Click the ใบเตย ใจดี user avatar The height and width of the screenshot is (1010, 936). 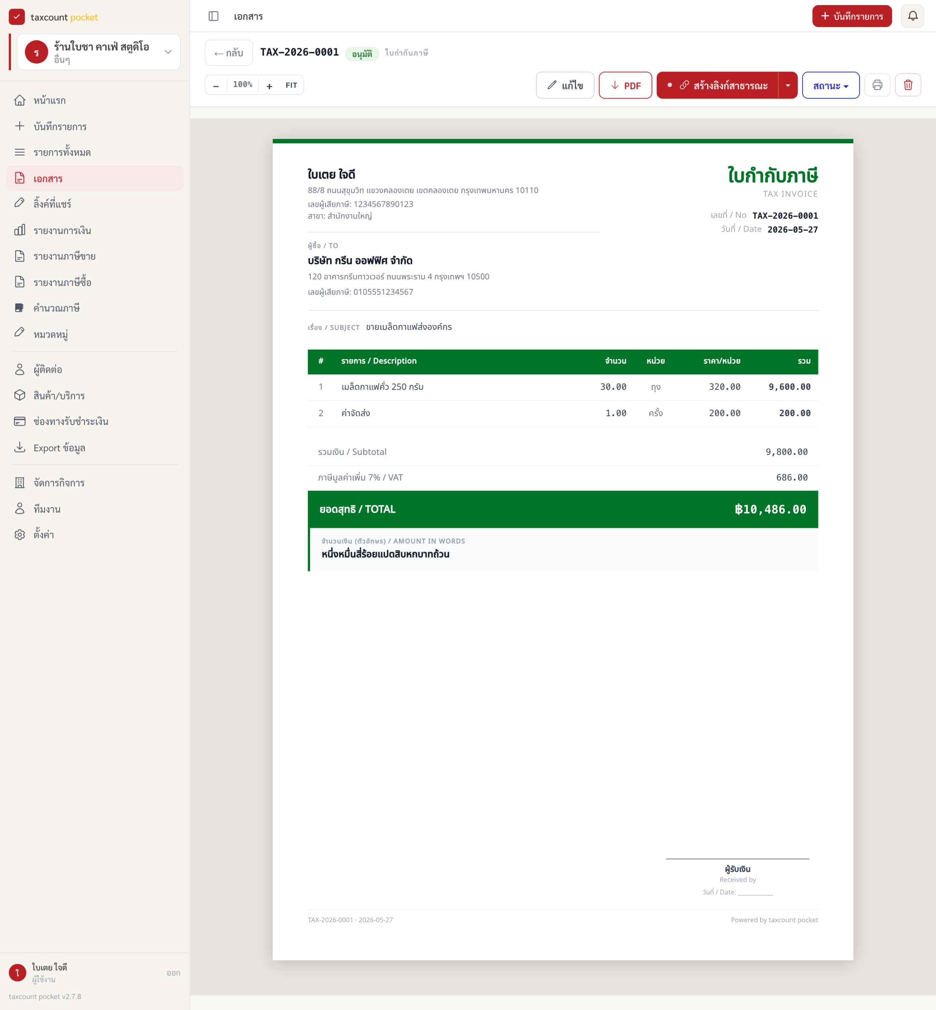coord(17,973)
